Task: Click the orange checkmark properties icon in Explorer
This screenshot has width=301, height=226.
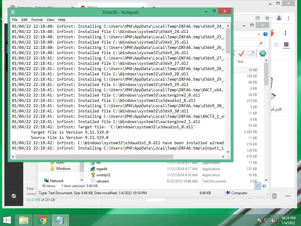Action: click(x=241, y=53)
